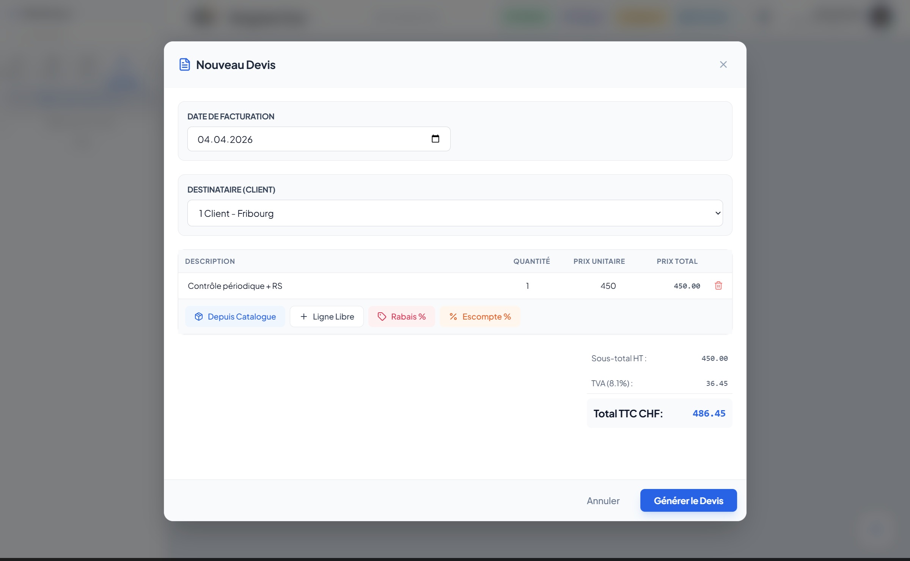Open the Destinataire client dropdown

click(x=454, y=213)
